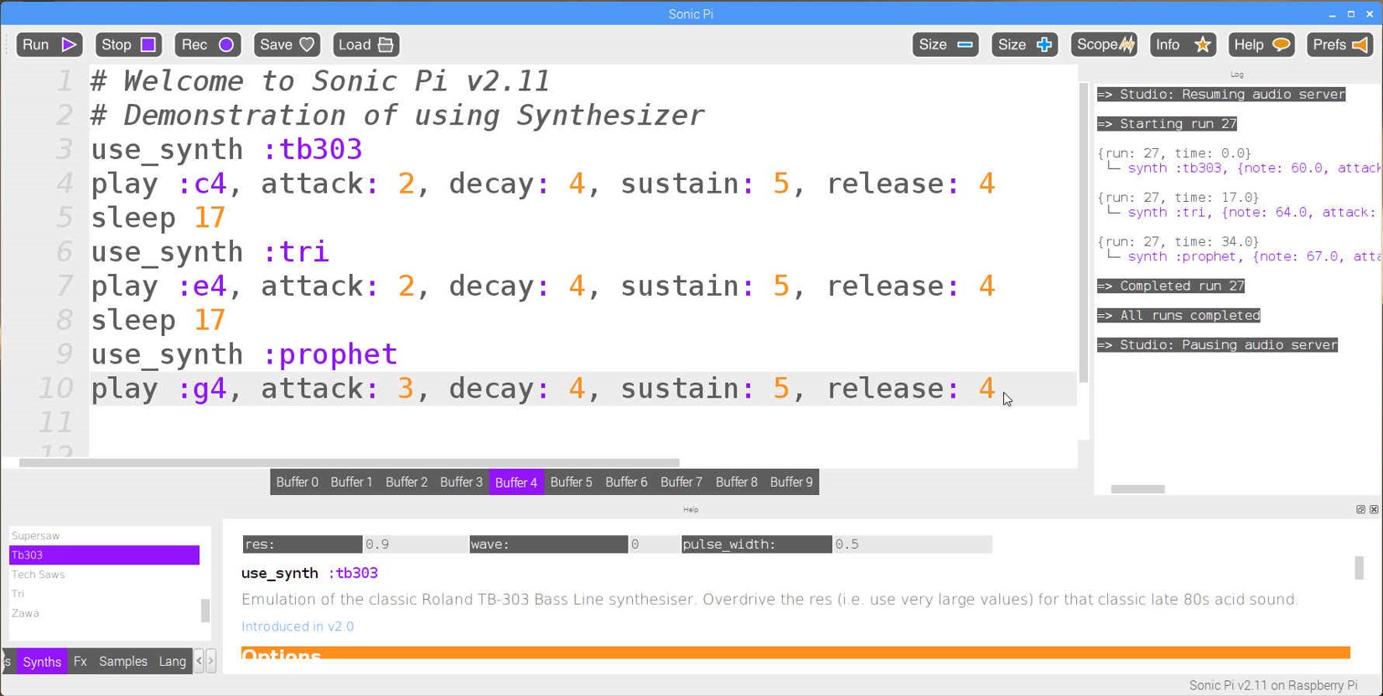Image resolution: width=1383 pixels, height=696 pixels.
Task: Click the synth list scrollbar handle
Action: (x=205, y=610)
